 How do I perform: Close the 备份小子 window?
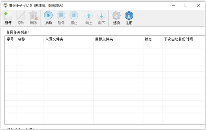[x=199, y=5]
